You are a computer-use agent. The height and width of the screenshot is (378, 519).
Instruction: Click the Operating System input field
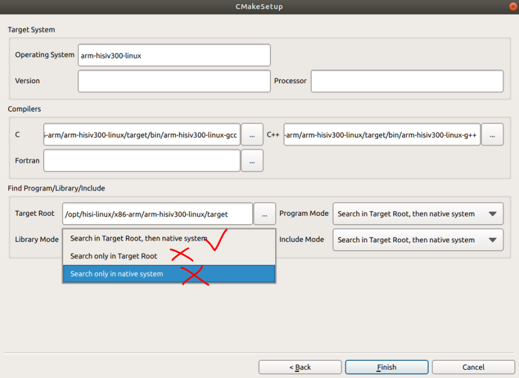click(x=174, y=55)
